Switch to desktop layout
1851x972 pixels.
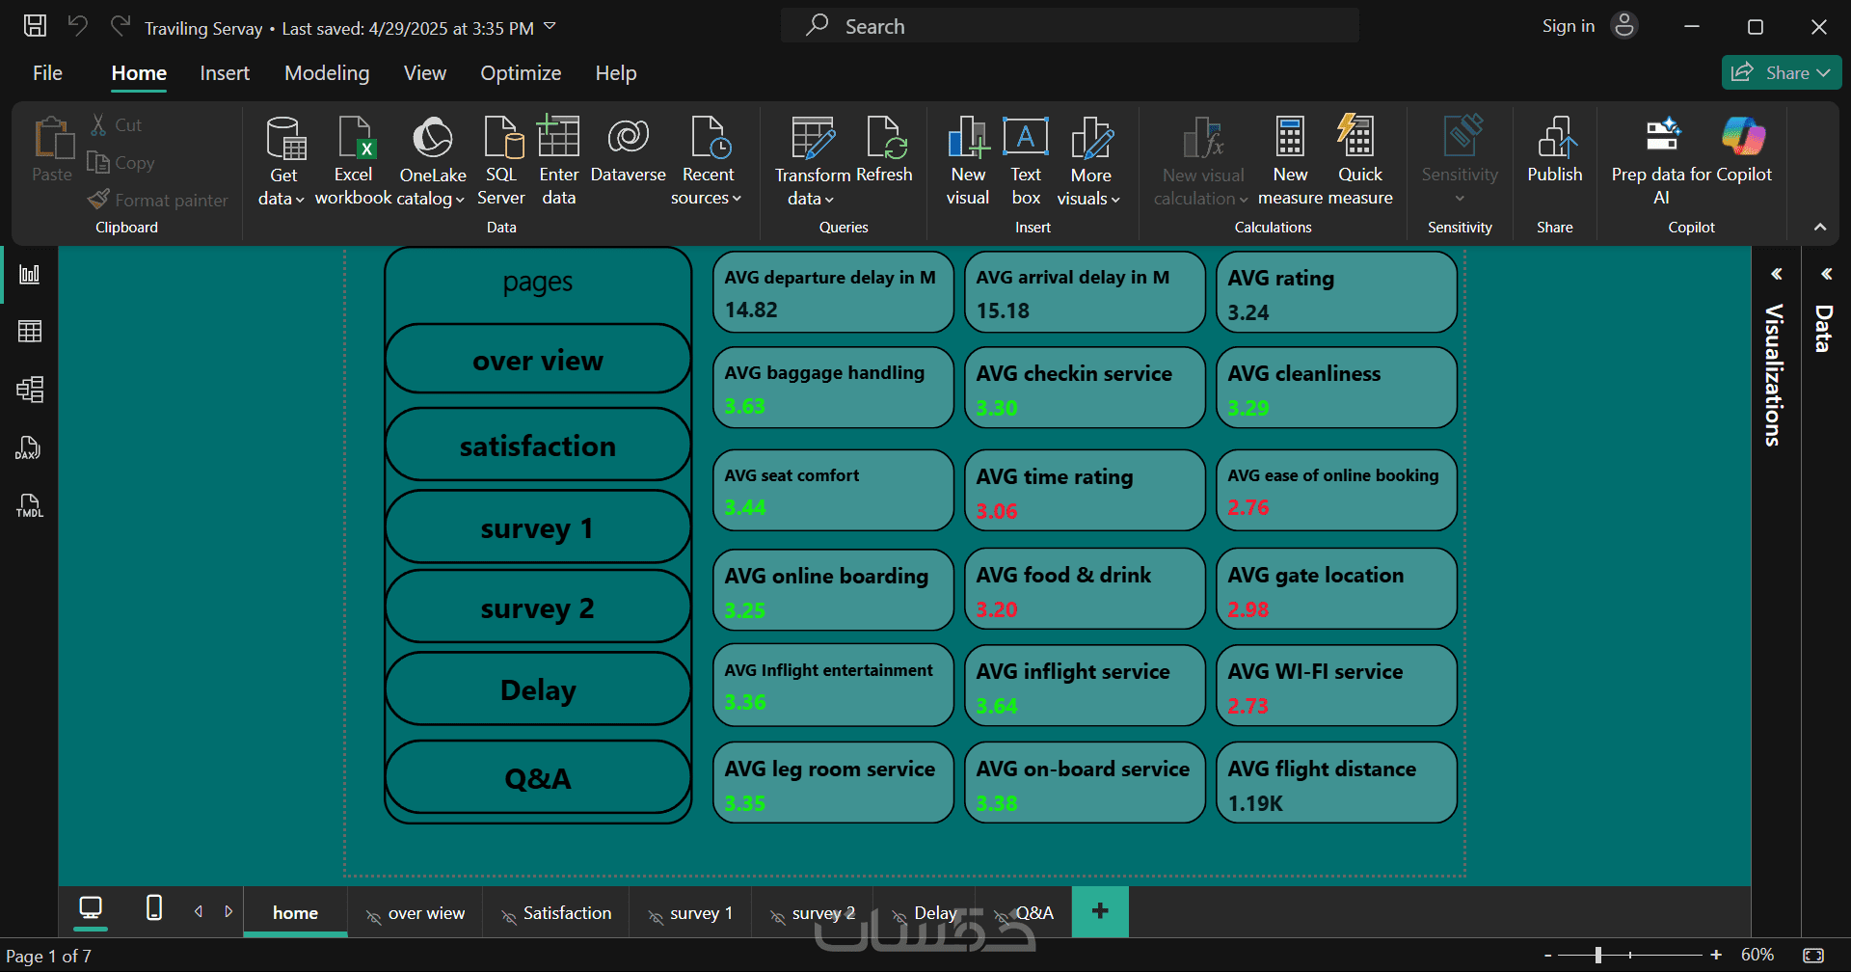pyautogui.click(x=91, y=908)
